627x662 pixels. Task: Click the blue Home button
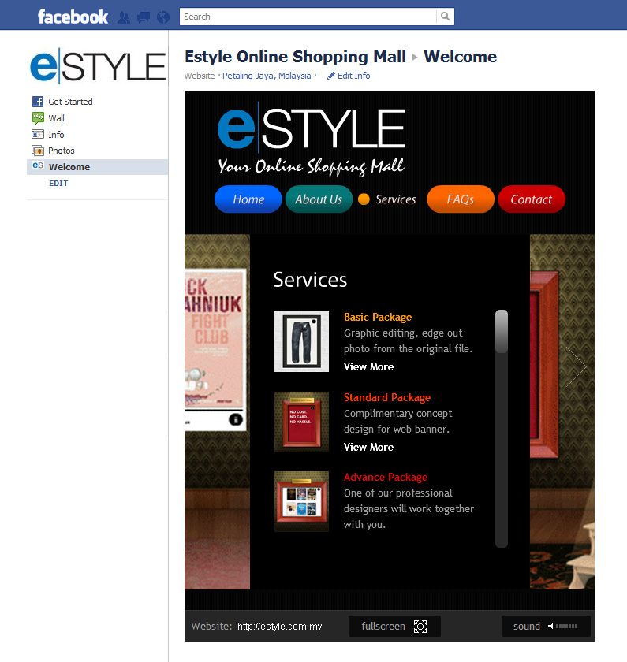(248, 199)
